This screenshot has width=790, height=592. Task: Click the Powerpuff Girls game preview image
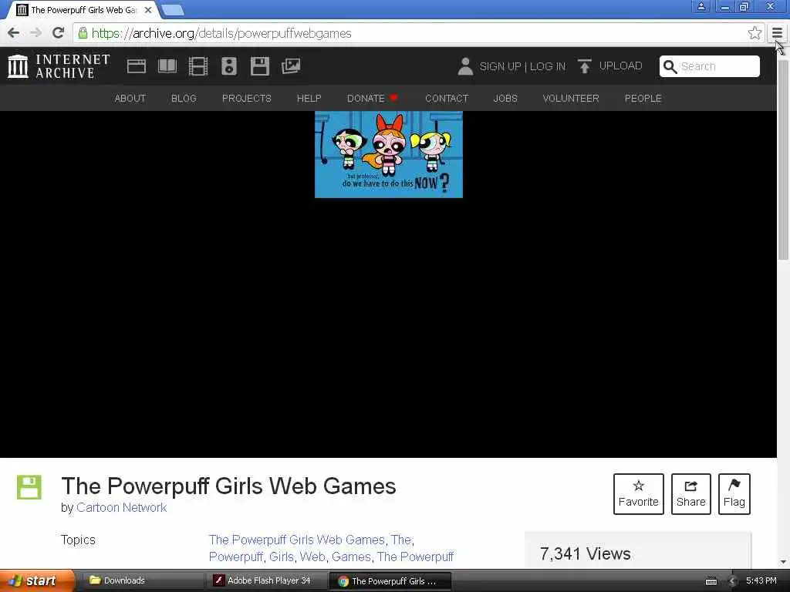pos(389,154)
